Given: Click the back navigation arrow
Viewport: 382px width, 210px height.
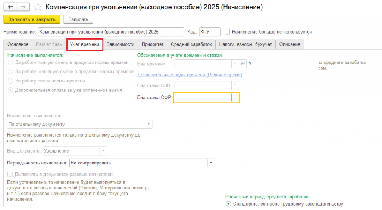Looking at the screenshot, I should click(x=10, y=7).
